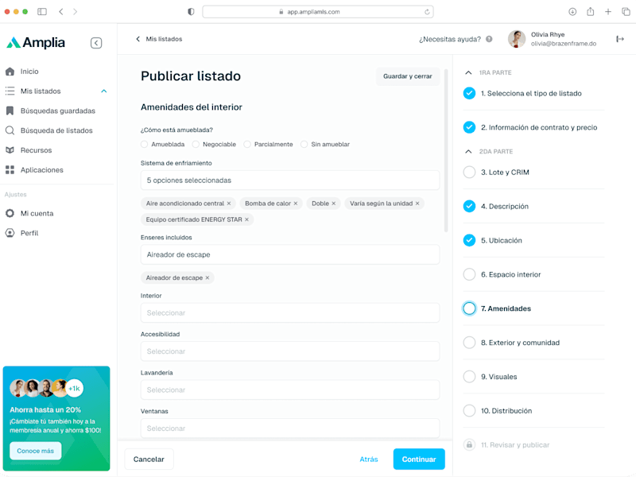
Task: Collapse the 1RA PARTE section
Action: tap(468, 72)
